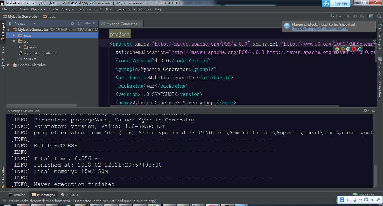Toggle the 2: Favorites side tab
This screenshot has height=206, width=383.
3,177
